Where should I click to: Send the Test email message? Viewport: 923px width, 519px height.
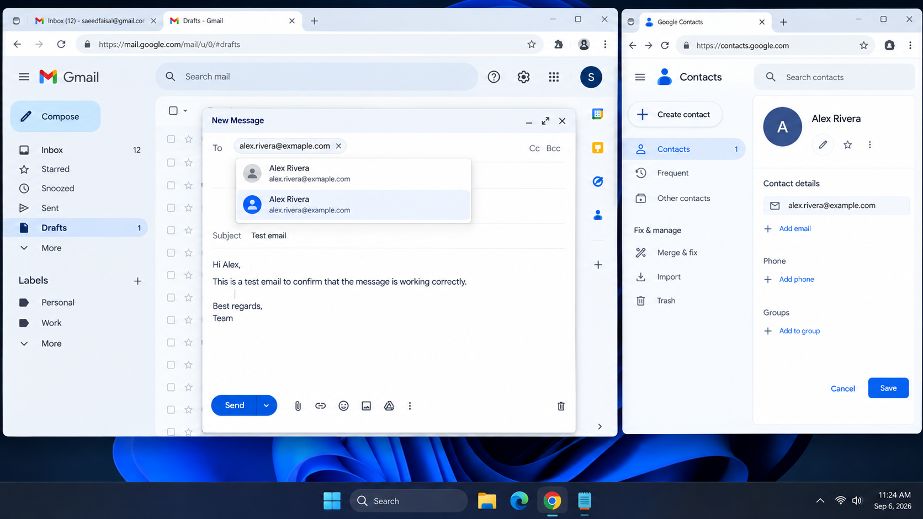coord(234,405)
